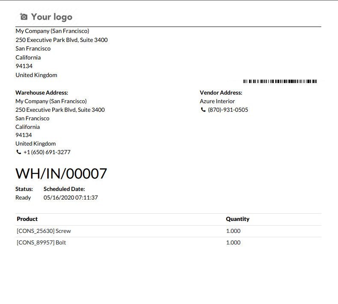Click warehouse section 'California' line
Viewport: 338px width, 304px height.
coord(27,127)
